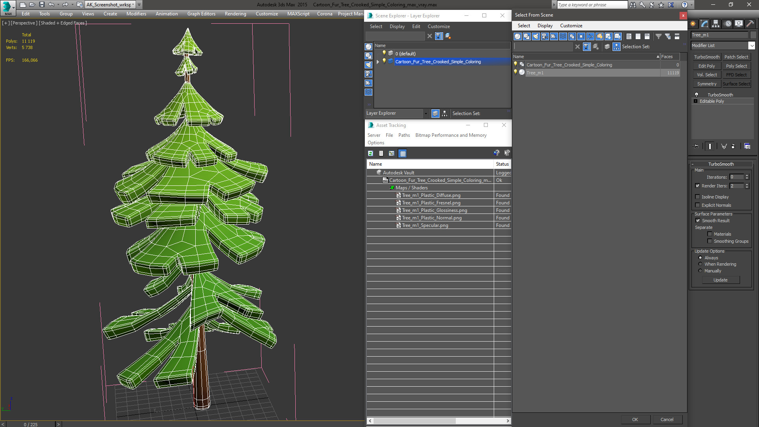
Task: Select When Rendering update option
Action: click(x=700, y=264)
